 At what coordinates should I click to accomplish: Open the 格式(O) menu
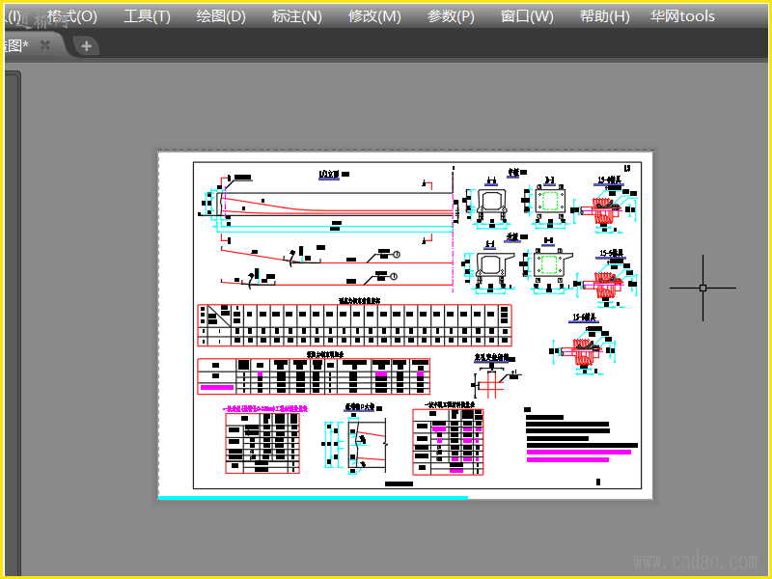71,16
